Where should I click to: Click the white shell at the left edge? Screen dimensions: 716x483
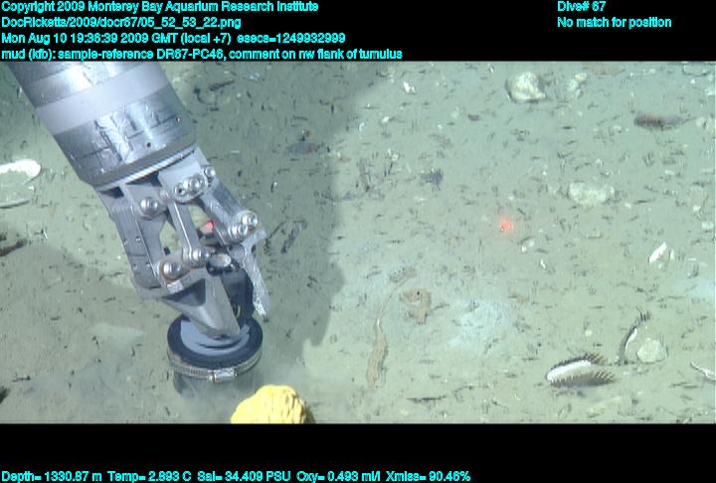[18, 171]
